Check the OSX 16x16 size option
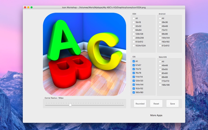The width and height of the screenshot is (208, 130). tap(134, 22)
